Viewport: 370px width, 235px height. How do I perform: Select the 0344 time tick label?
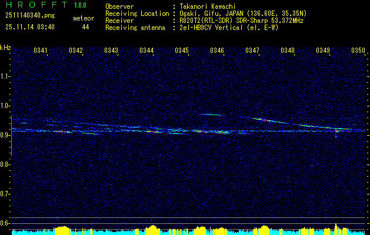146,51
